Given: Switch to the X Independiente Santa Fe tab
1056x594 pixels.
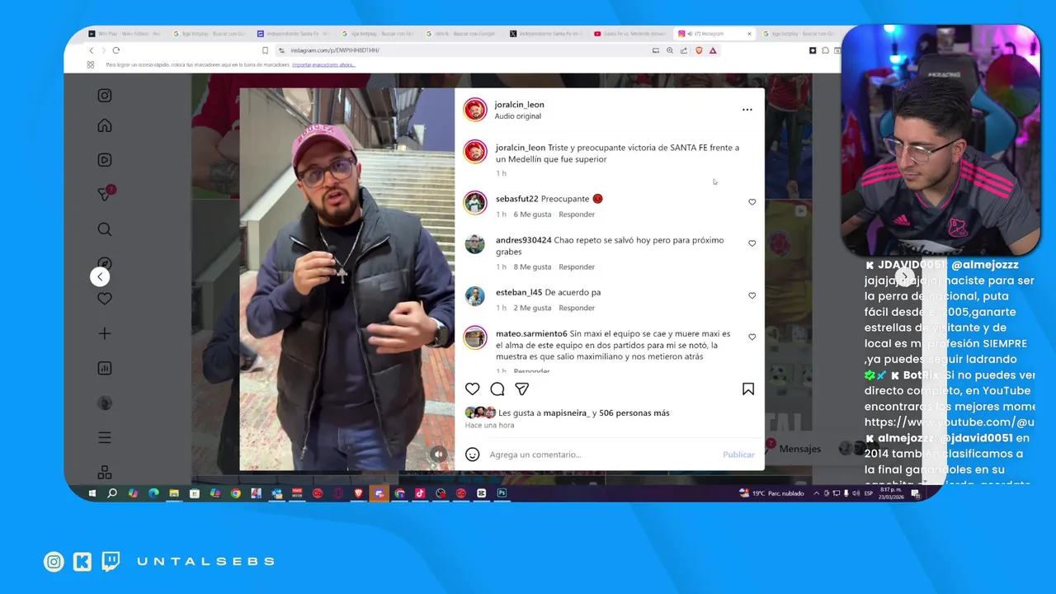Looking at the screenshot, I should pos(545,34).
